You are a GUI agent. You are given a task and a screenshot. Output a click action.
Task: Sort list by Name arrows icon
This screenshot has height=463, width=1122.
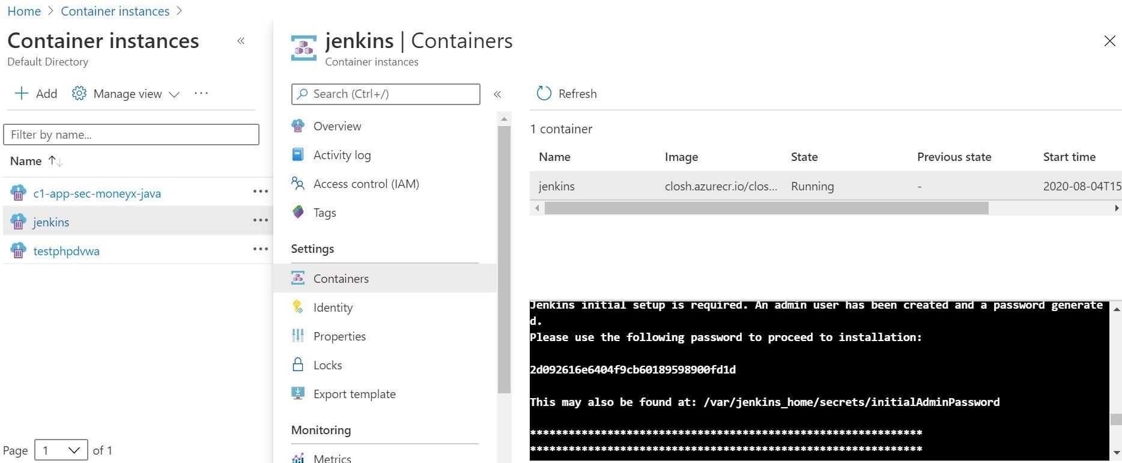click(56, 161)
